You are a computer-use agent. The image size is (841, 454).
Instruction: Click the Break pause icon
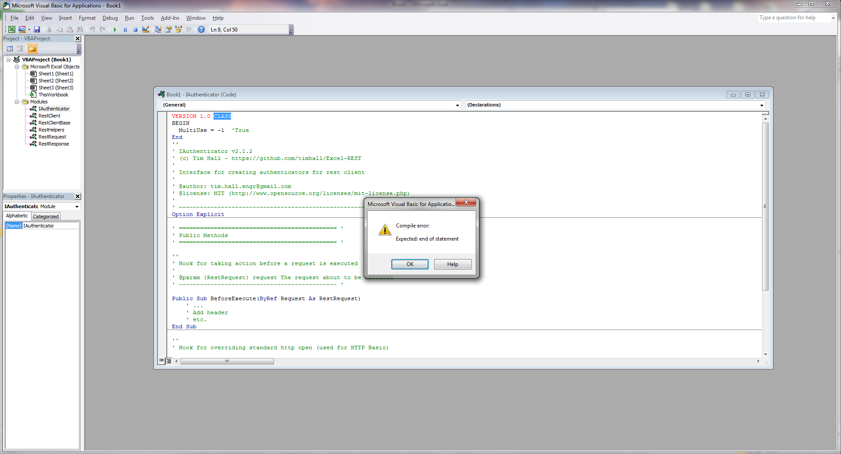tap(125, 29)
